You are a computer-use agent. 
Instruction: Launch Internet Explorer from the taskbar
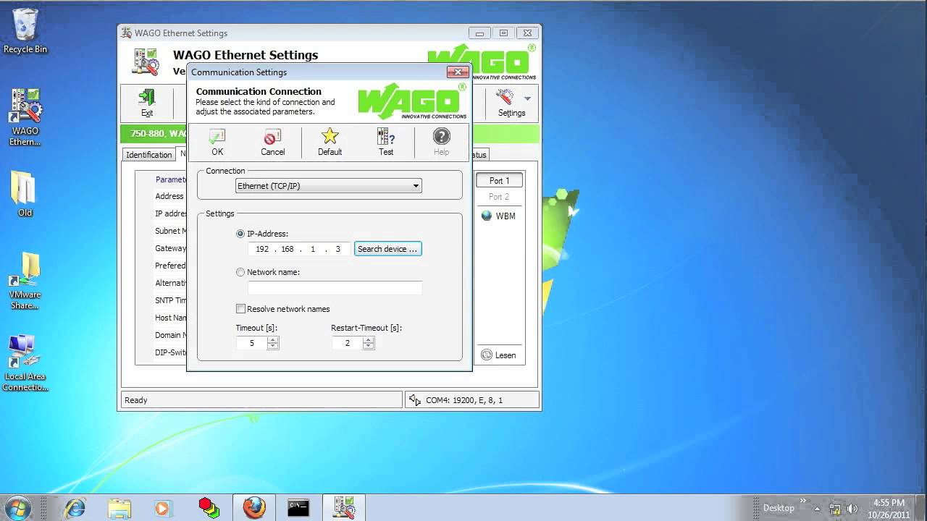[x=75, y=507]
